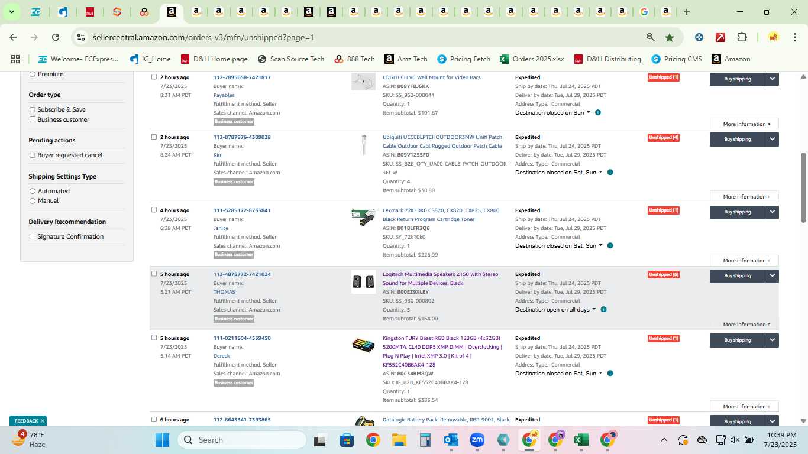Open the volume control in system tray
The image size is (808, 454).
(x=735, y=440)
